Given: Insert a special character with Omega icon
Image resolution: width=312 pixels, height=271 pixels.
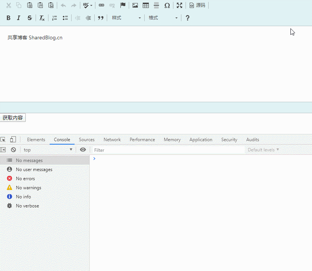Looking at the screenshot, I should [x=167, y=5].
